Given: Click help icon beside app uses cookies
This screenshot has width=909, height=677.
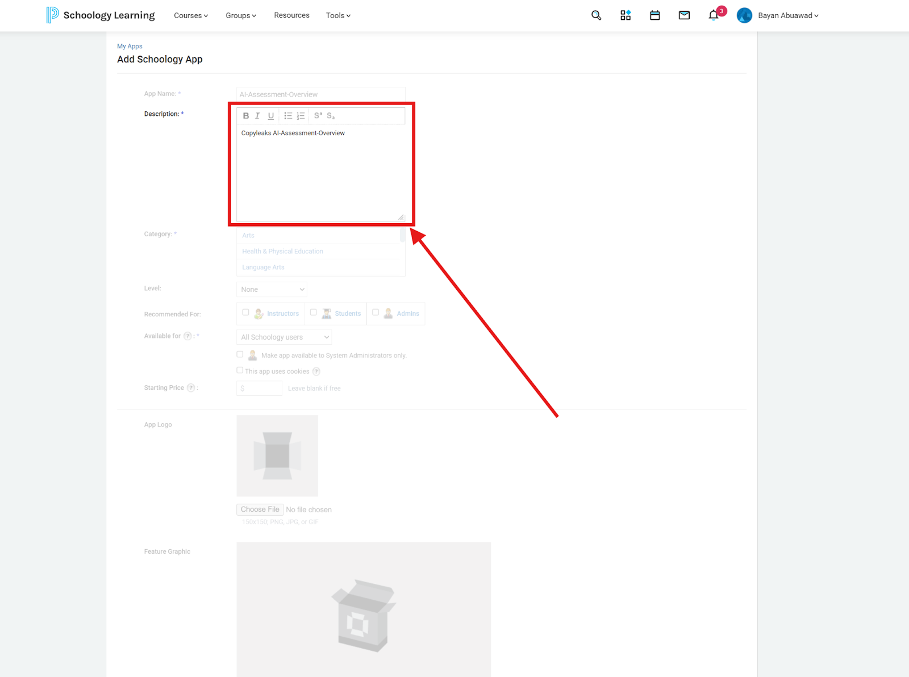Looking at the screenshot, I should pos(316,371).
